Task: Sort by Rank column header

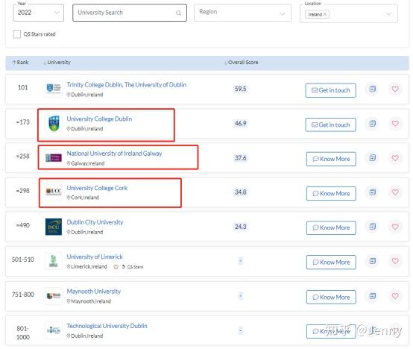Action: pyautogui.click(x=21, y=63)
